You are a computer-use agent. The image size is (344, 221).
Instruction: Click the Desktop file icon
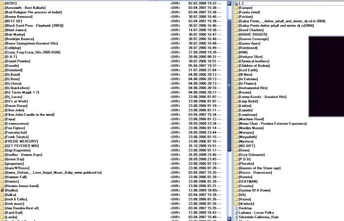pos(235,208)
